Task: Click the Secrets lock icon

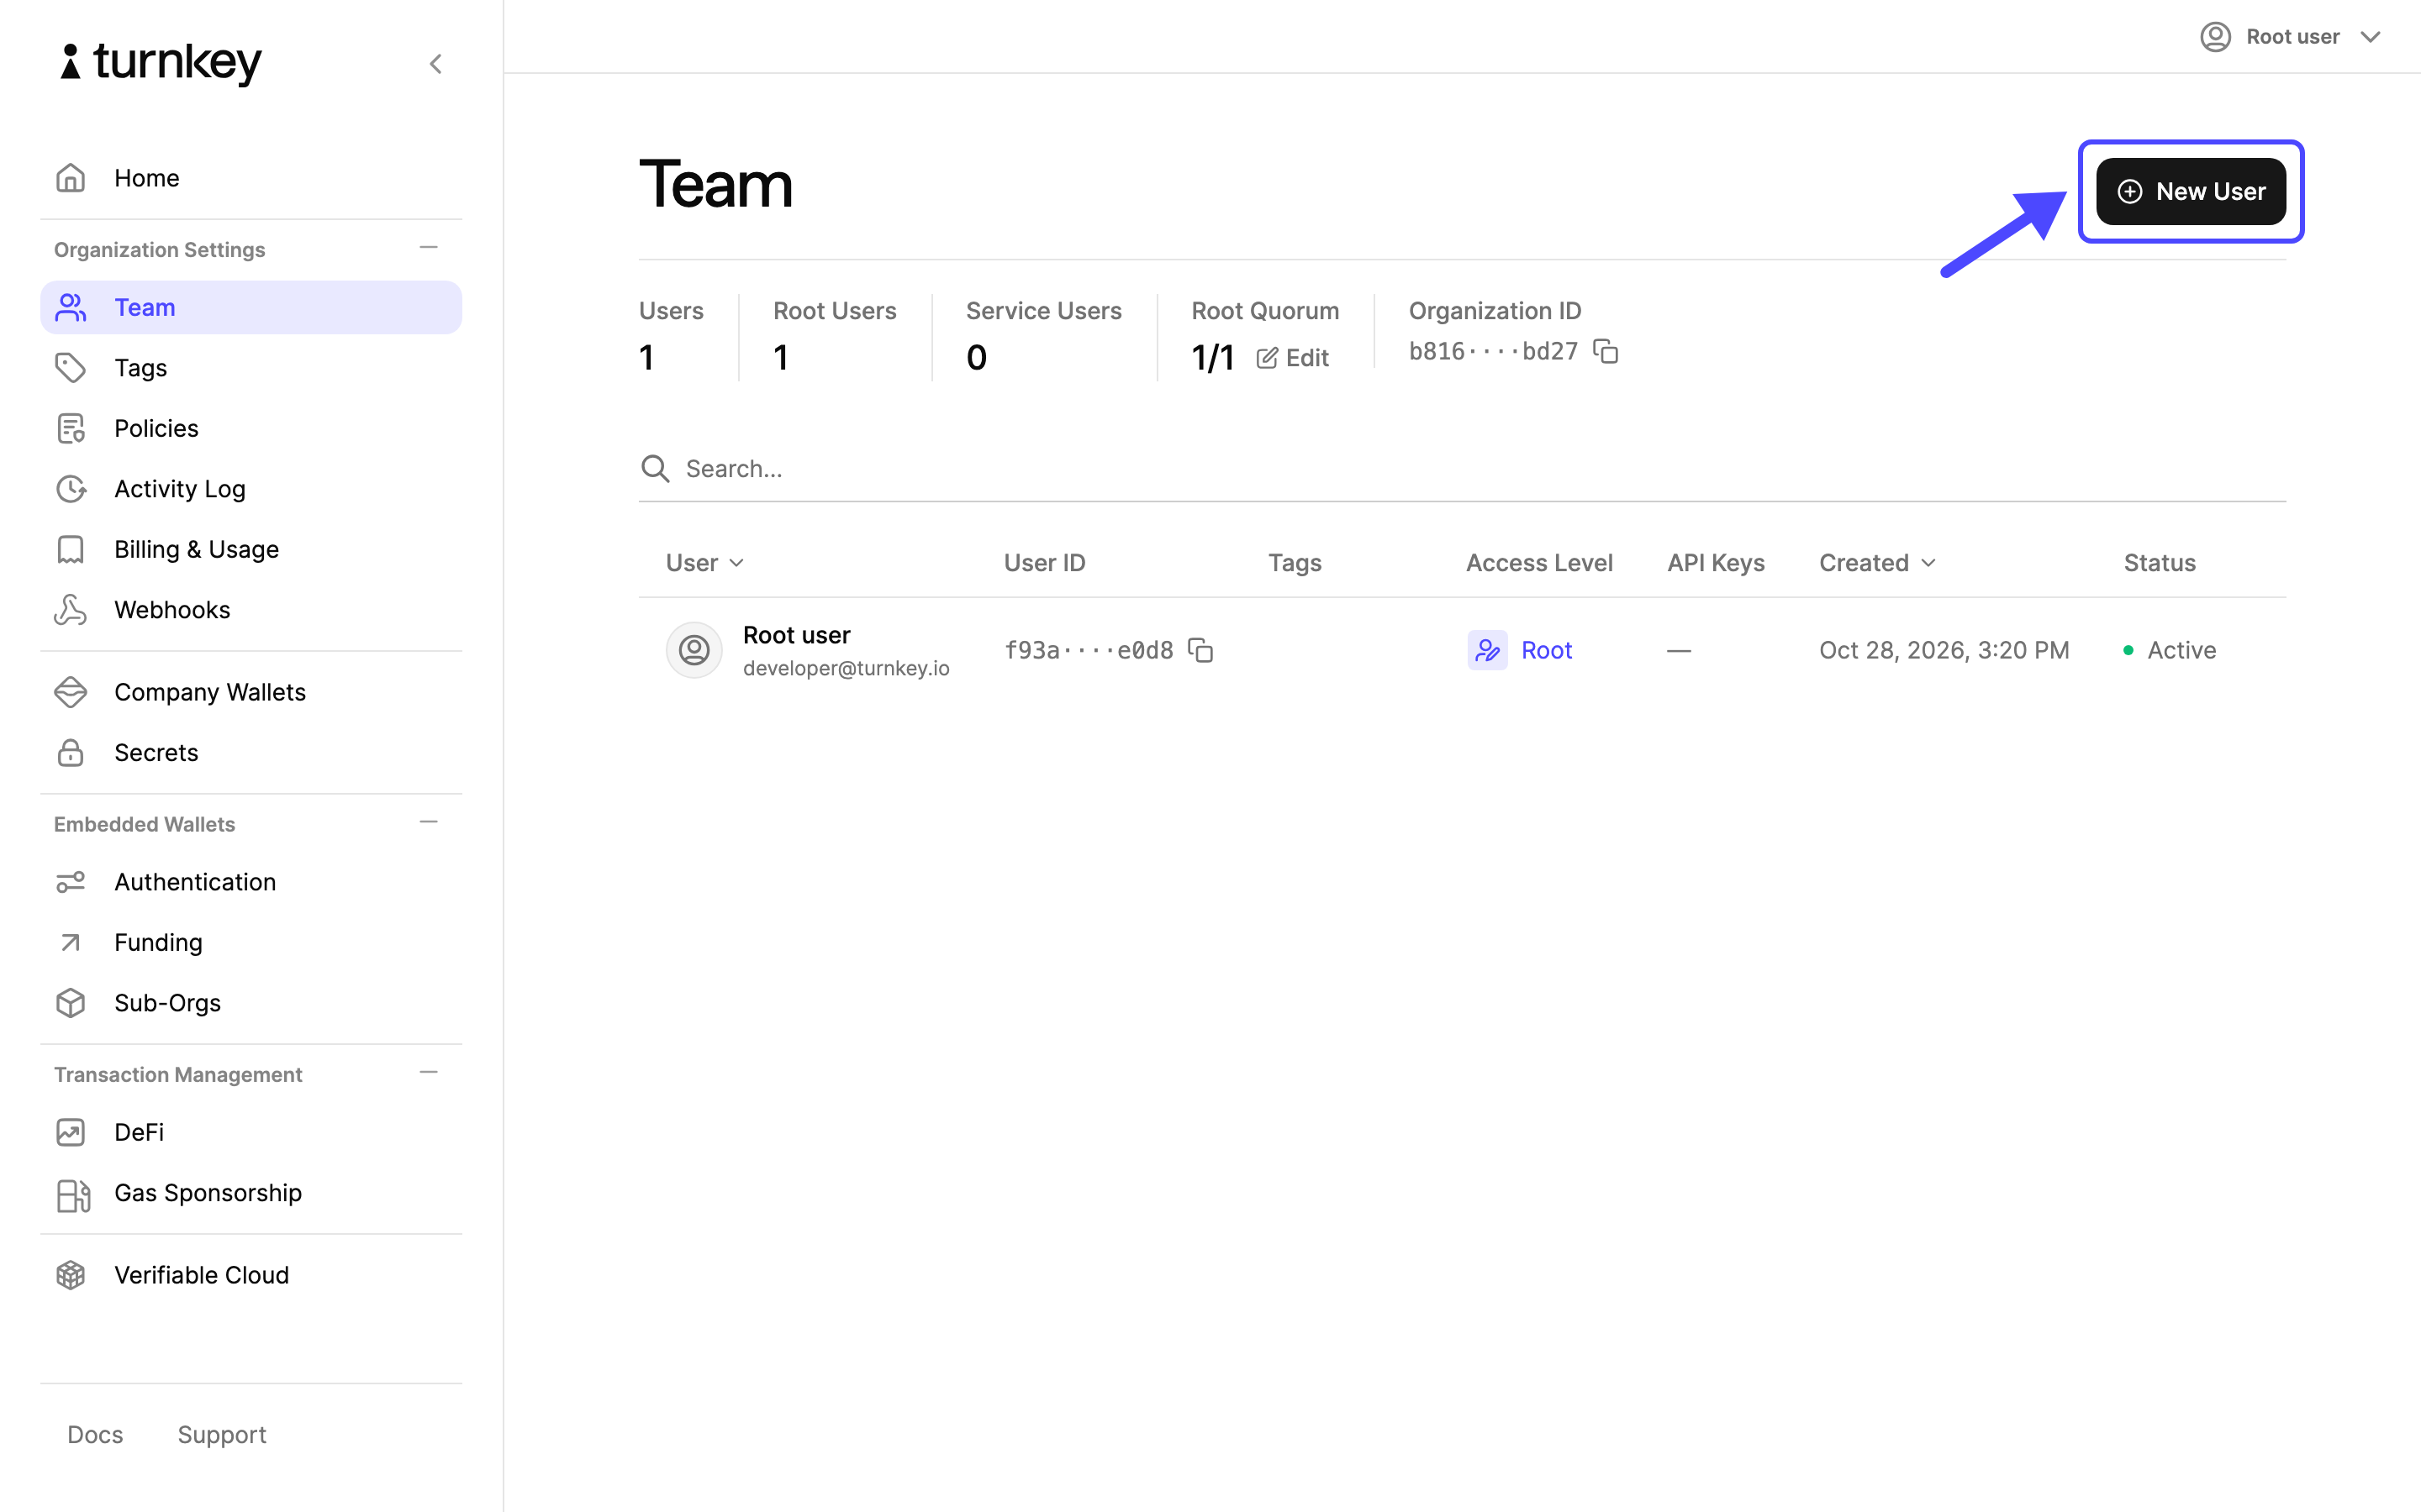Action: [x=70, y=753]
